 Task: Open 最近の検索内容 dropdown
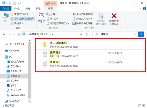pyautogui.click(x=83, y=14)
